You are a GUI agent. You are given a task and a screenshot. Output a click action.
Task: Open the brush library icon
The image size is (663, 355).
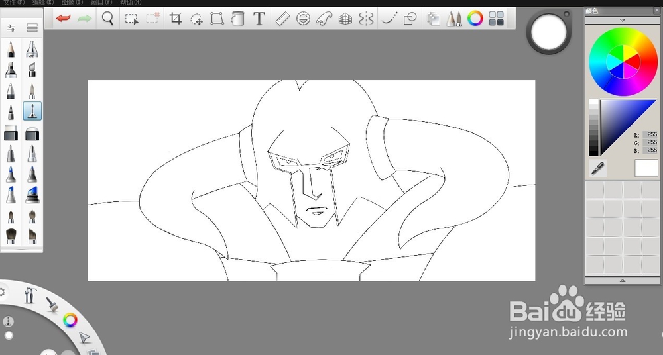click(32, 28)
